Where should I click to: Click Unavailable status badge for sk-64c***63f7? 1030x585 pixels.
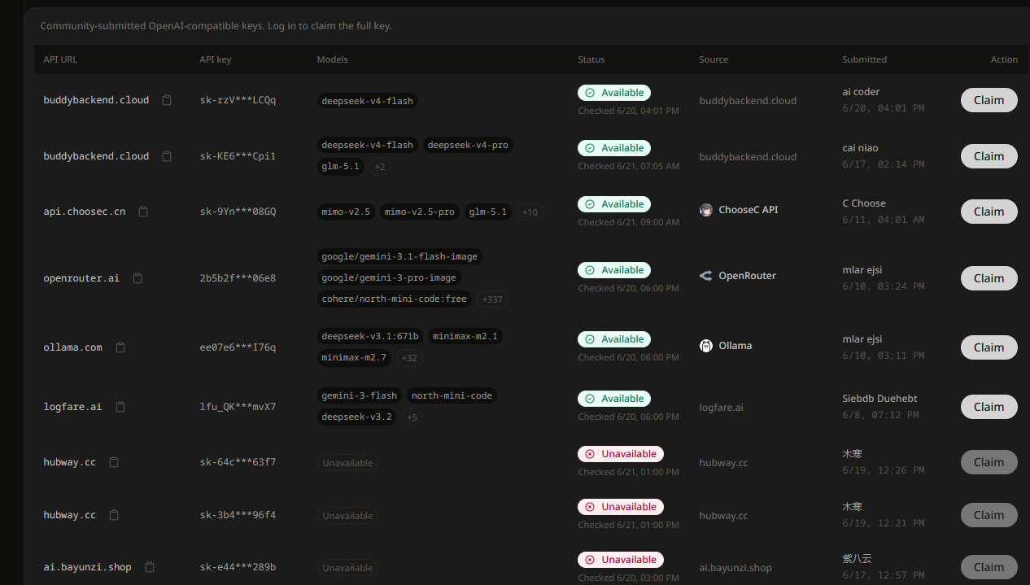(x=621, y=453)
